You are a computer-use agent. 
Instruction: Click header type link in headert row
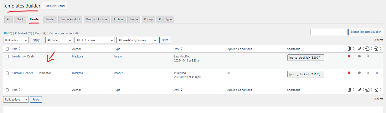(x=118, y=56)
